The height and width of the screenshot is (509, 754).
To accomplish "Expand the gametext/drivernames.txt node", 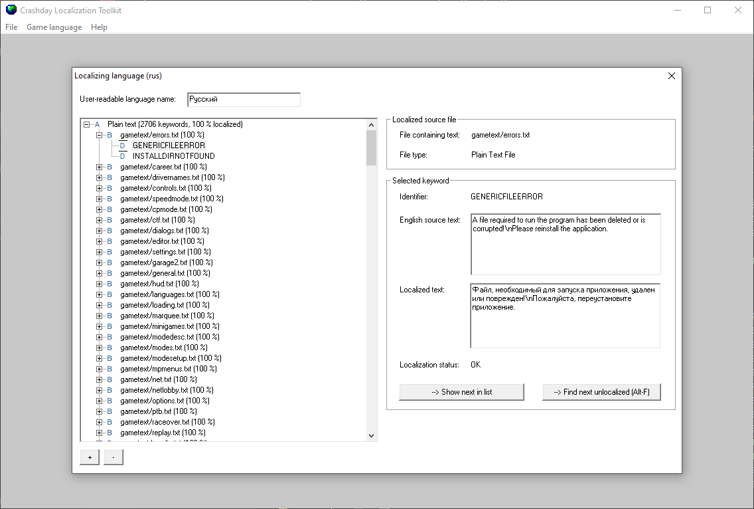I will 99,177.
